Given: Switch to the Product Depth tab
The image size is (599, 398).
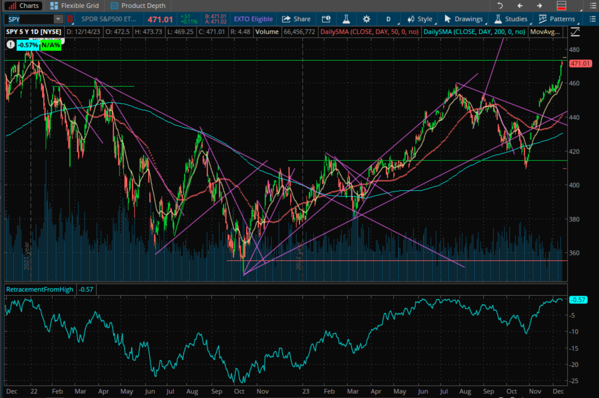Looking at the screenshot, I should pos(138,5).
